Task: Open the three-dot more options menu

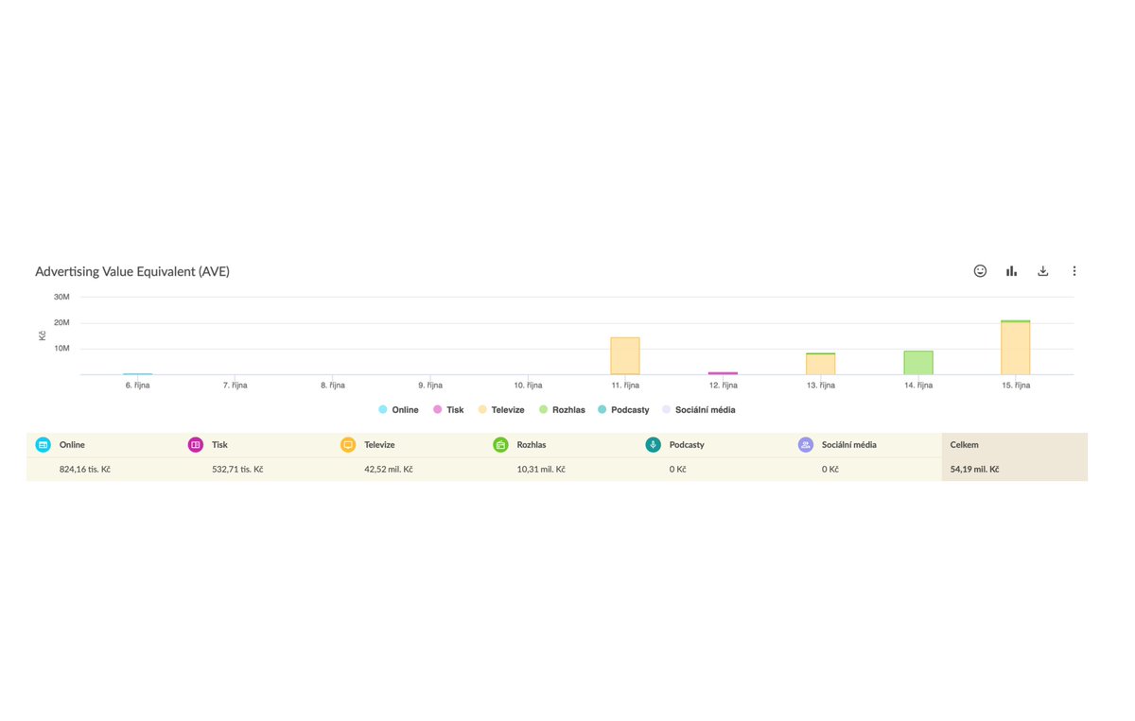Action: coord(1074,271)
